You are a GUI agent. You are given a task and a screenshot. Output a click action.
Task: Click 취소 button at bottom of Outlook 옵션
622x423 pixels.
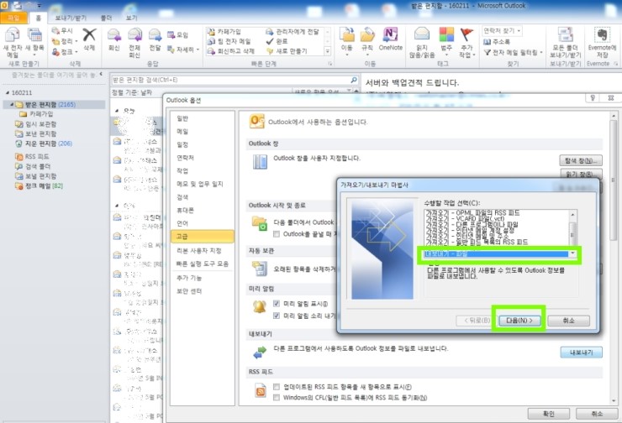point(597,414)
